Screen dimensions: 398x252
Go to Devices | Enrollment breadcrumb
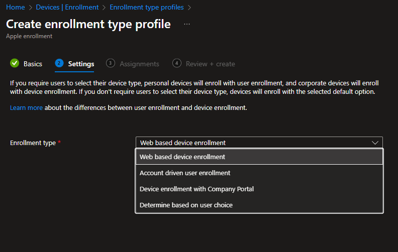[x=67, y=8]
